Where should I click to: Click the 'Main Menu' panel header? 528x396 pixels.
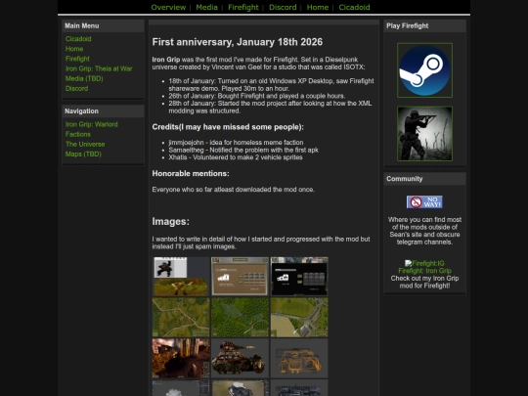[103, 26]
